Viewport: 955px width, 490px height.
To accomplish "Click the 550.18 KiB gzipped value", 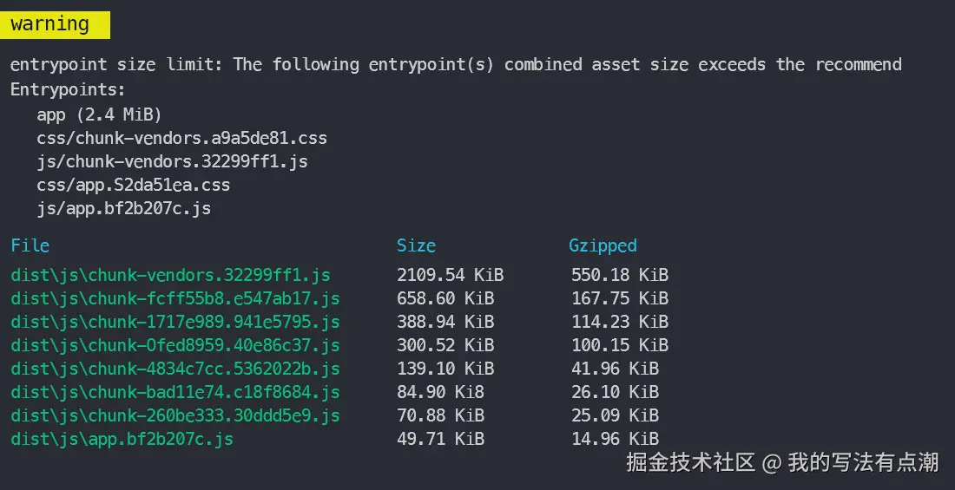I will (x=619, y=276).
